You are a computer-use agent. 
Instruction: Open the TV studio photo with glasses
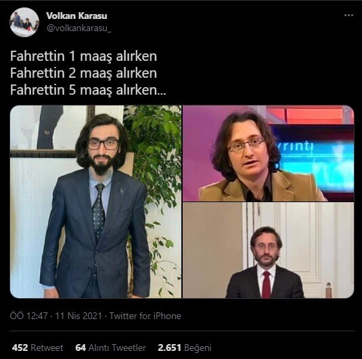268,153
